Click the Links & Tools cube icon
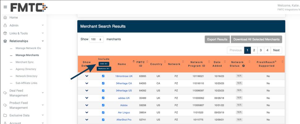This screenshot has height=124, width=300. [x=5, y=33]
